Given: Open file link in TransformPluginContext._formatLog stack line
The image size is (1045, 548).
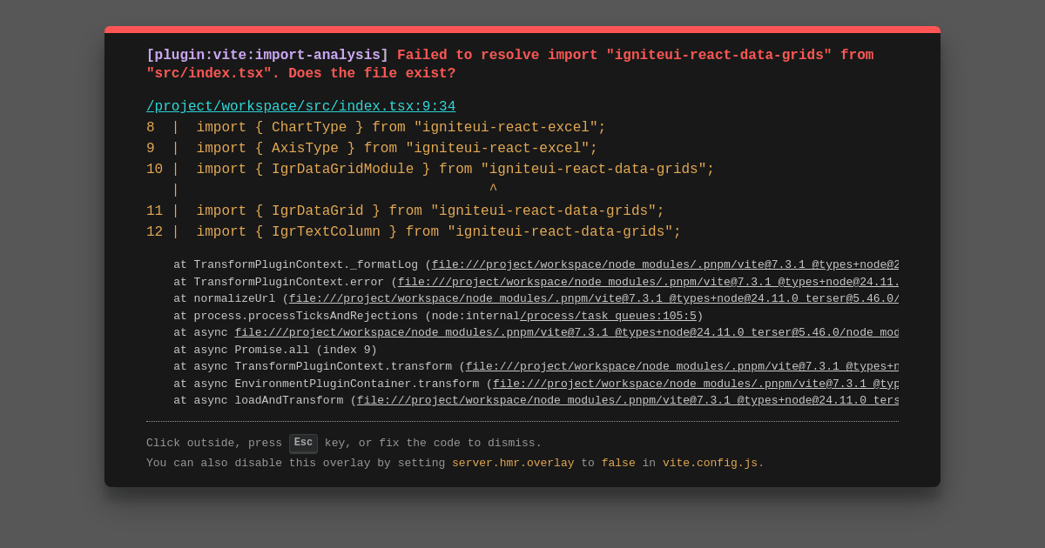Looking at the screenshot, I should tap(665, 265).
